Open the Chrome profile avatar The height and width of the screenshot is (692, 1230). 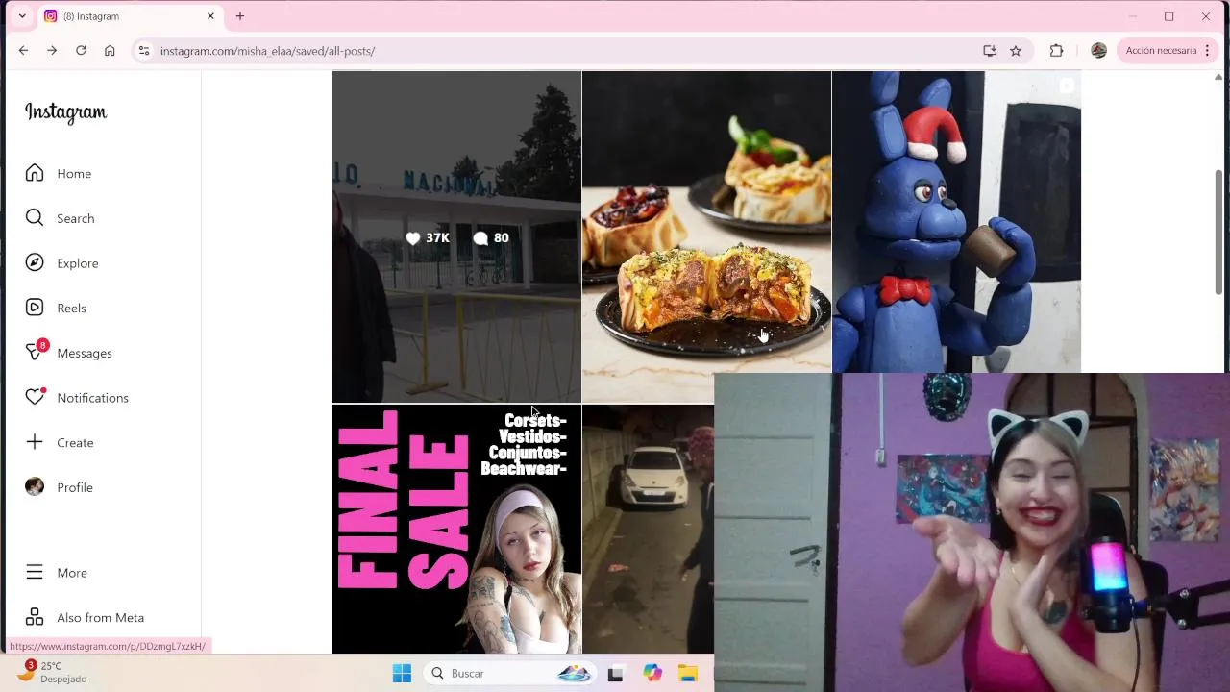(1098, 51)
